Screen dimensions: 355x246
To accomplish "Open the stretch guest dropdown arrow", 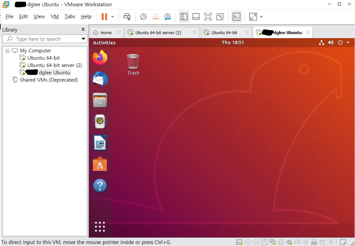I will 261,17.
